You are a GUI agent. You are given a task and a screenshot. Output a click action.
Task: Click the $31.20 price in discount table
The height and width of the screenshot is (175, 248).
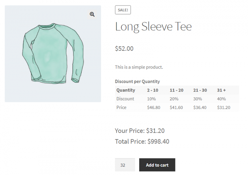pos(223,108)
